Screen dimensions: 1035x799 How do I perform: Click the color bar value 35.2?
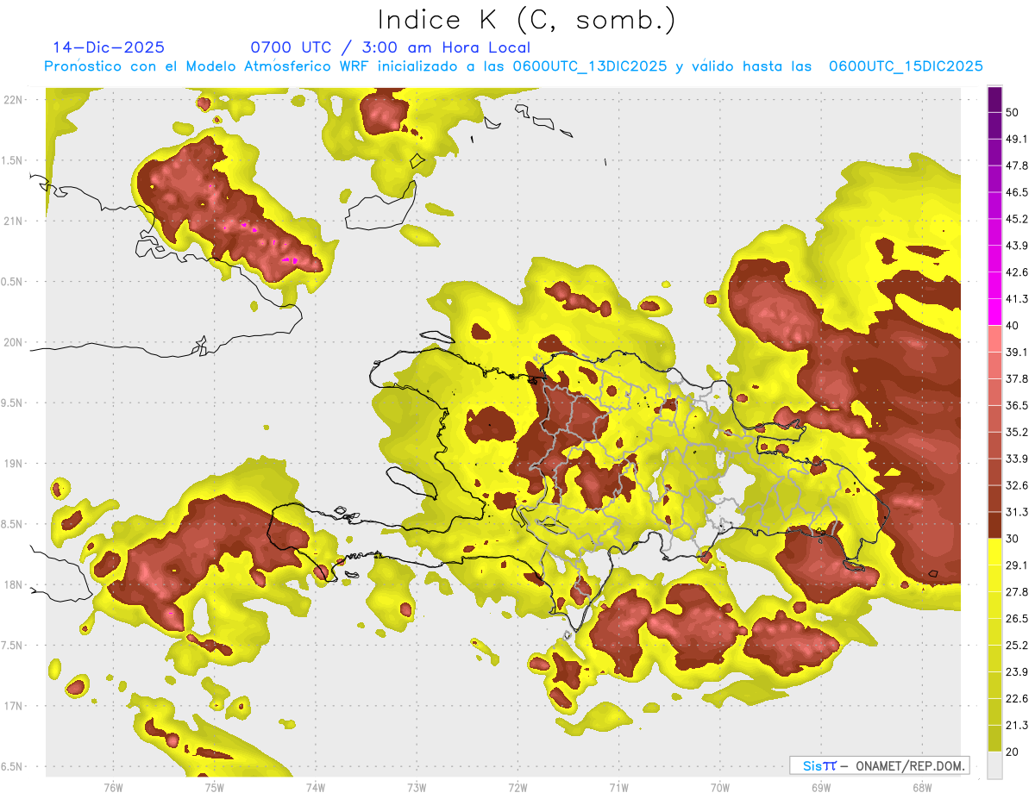coord(1017,432)
